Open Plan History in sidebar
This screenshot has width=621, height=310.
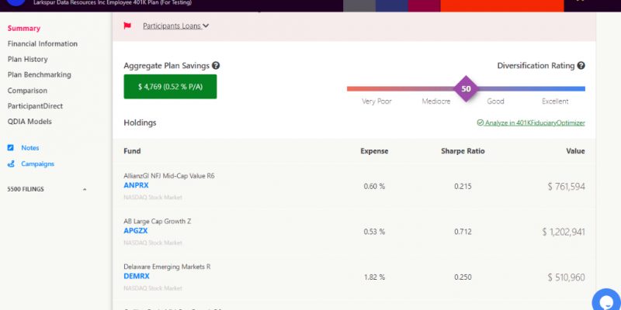(28, 60)
